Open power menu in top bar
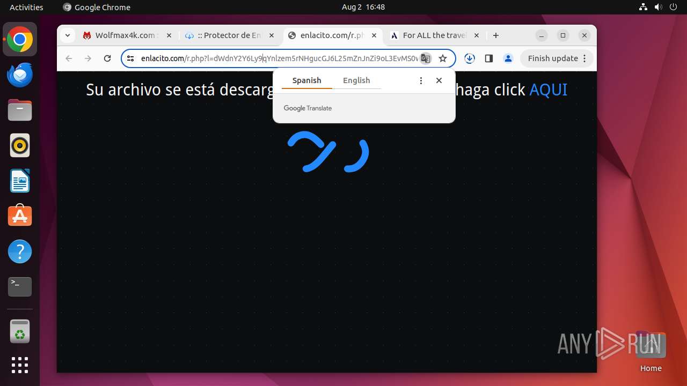687x386 pixels. [674, 7]
